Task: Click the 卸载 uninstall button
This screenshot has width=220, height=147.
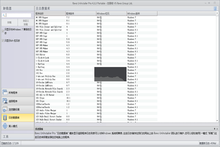Action: pos(10,22)
